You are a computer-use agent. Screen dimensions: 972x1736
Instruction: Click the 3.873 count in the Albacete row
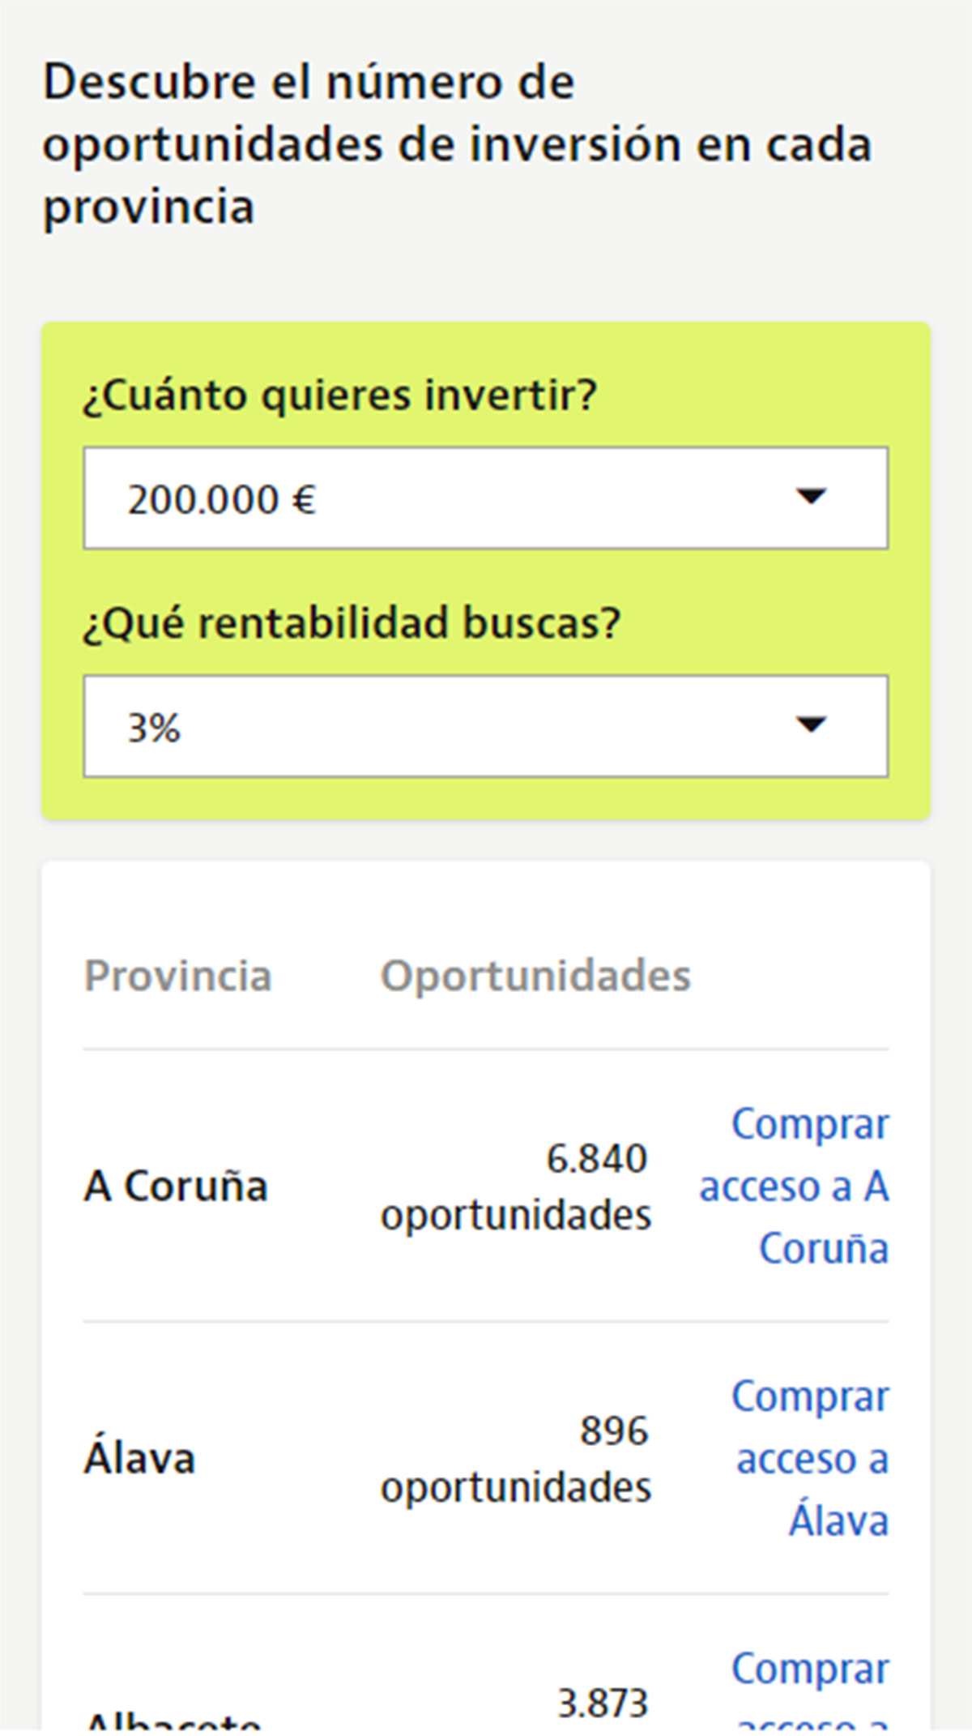tap(603, 1703)
